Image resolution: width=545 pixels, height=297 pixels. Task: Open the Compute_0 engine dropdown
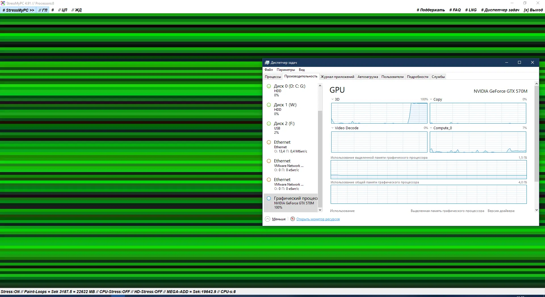pos(431,128)
